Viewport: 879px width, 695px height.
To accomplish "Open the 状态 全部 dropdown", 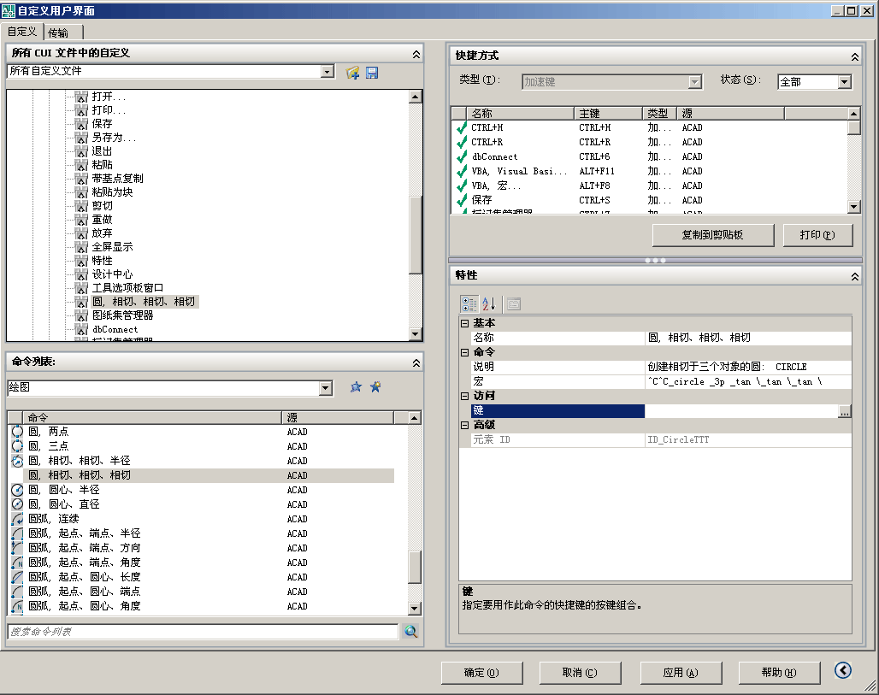I will (x=844, y=82).
